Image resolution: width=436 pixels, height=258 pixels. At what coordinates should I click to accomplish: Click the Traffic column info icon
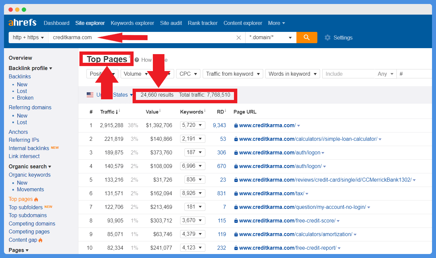pos(119,111)
